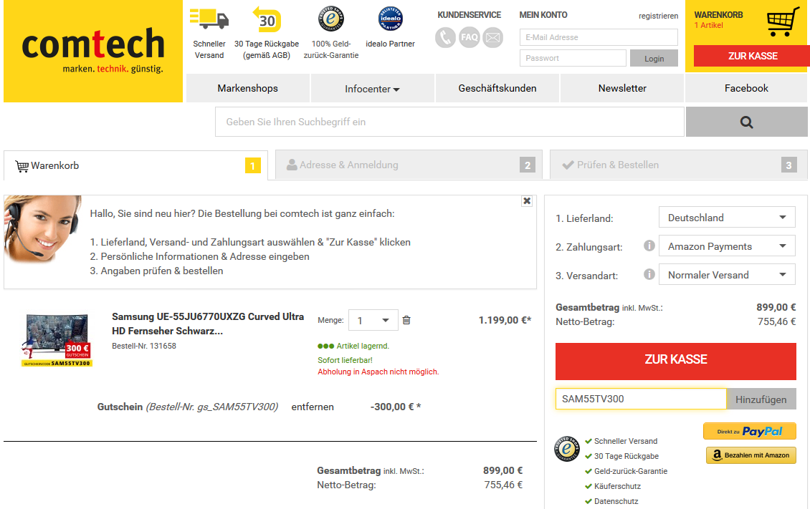Expand the Infocenter menu
810x509 pixels.
point(372,89)
